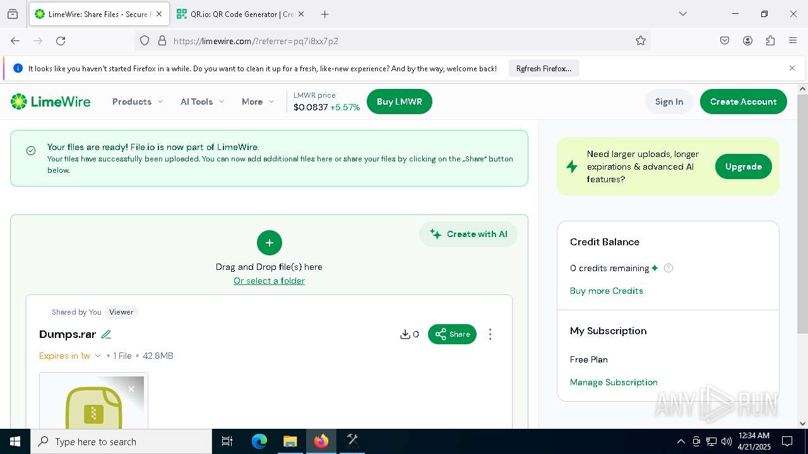The image size is (808, 454).
Task: Rename Dumps.rar with the pencil icon
Action: (106, 334)
